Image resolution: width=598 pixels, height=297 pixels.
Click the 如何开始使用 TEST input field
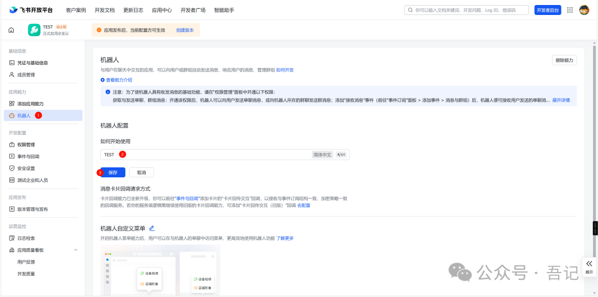coord(225,155)
